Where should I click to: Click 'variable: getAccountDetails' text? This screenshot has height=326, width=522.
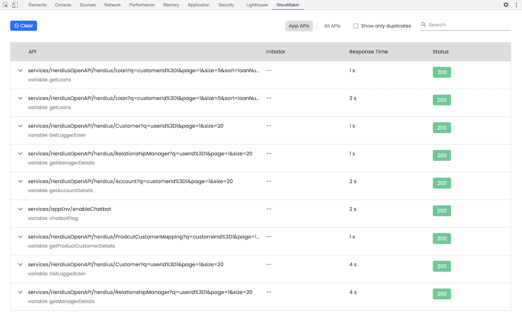coord(60,191)
